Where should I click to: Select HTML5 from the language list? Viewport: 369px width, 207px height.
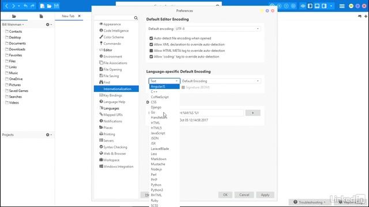(164, 128)
